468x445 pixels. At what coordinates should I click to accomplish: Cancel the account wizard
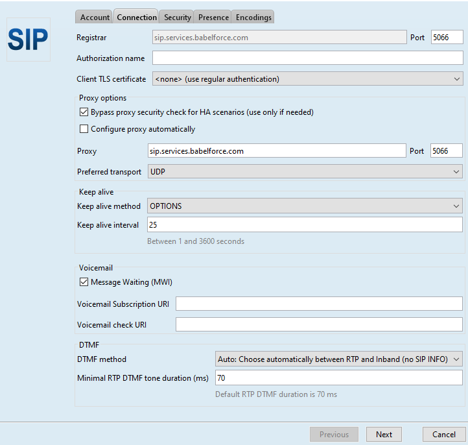point(444,434)
